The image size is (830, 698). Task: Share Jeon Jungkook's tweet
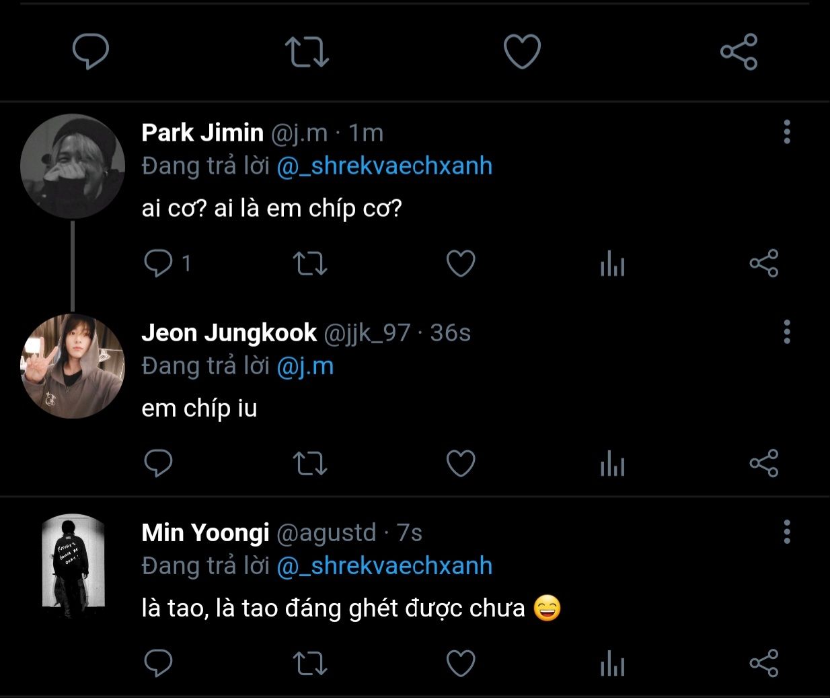point(763,463)
